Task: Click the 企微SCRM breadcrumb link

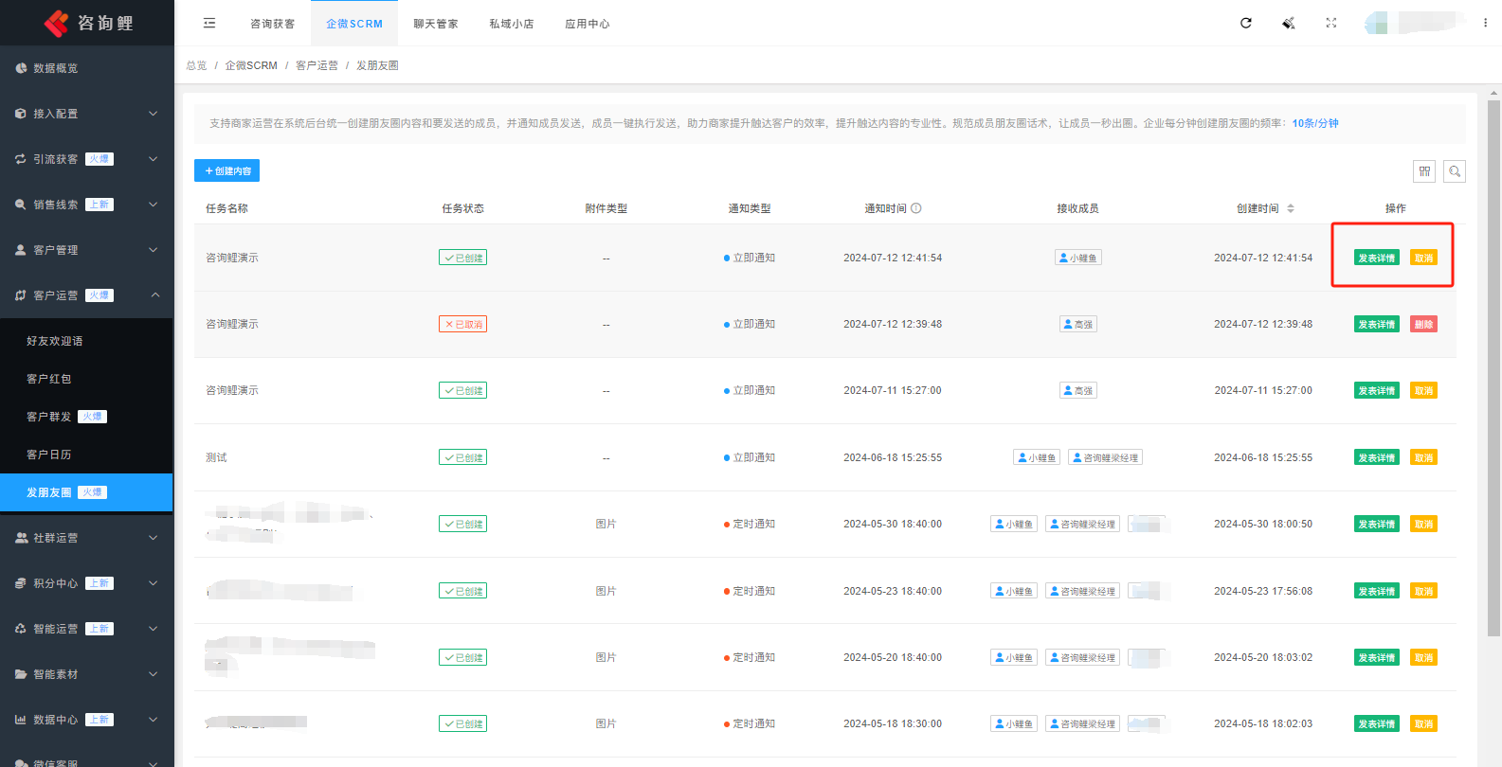Action: [251, 65]
